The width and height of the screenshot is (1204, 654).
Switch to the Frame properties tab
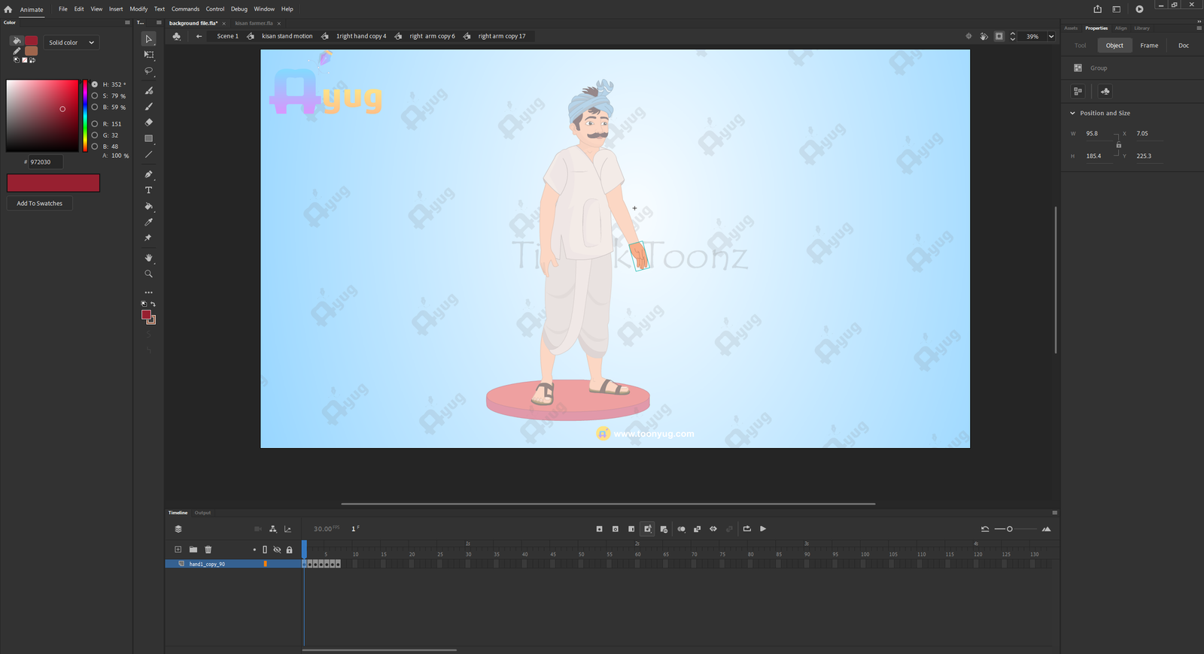1149,46
